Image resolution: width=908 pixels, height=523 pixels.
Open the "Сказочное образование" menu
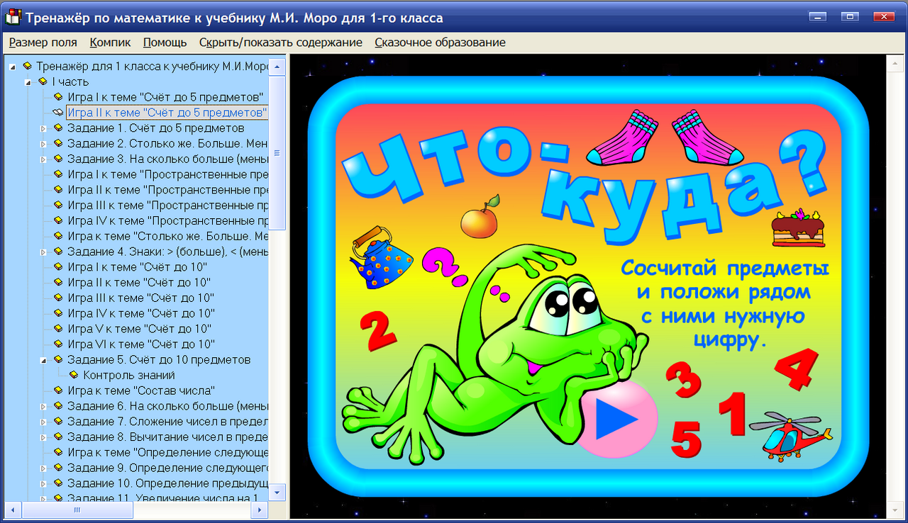pos(440,43)
